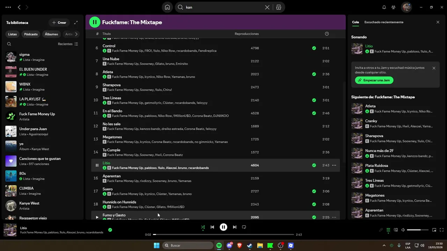Toggle saved check for Suero

pyautogui.click(x=314, y=191)
